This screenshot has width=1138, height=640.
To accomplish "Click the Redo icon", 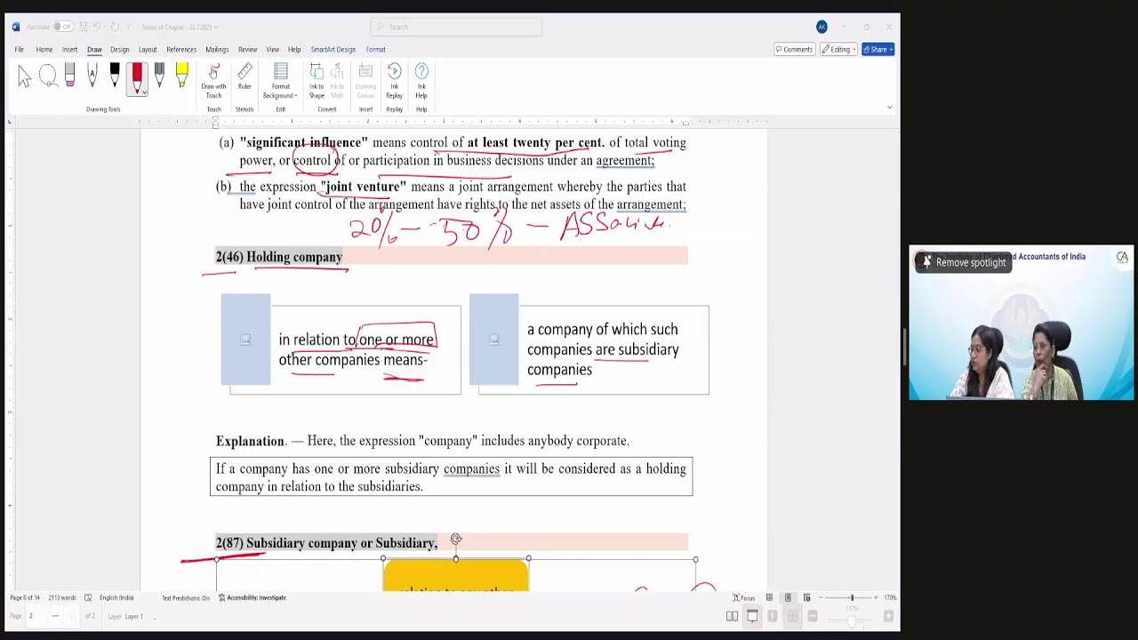I will tap(115, 27).
